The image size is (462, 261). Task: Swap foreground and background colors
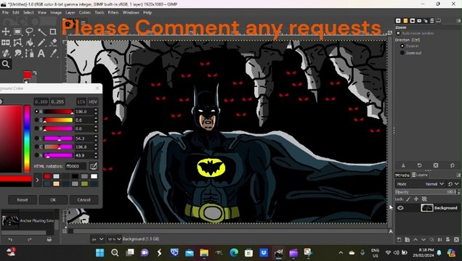[x=35, y=72]
